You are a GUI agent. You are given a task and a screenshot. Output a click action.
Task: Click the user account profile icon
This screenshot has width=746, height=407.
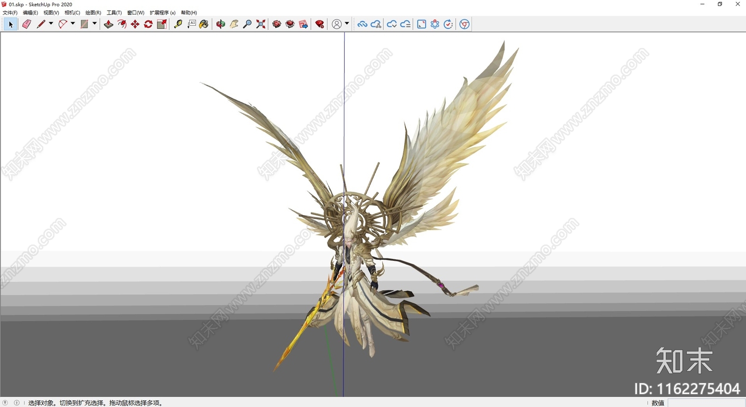point(337,24)
